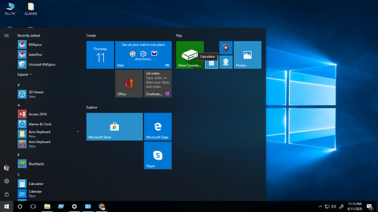378x212 pixels.
Task: Click the Windows Start button
Action: click(x=6, y=207)
